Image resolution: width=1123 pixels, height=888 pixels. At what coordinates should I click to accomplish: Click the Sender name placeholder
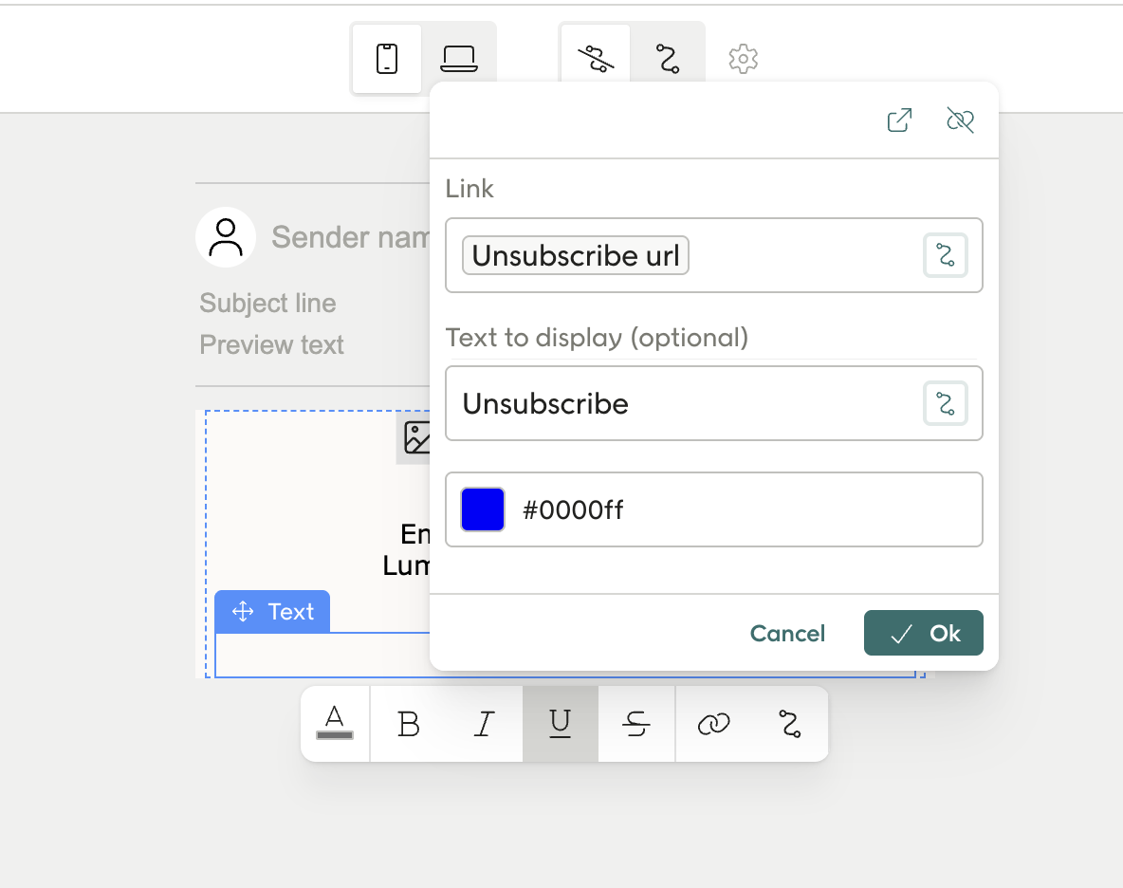[350, 237]
